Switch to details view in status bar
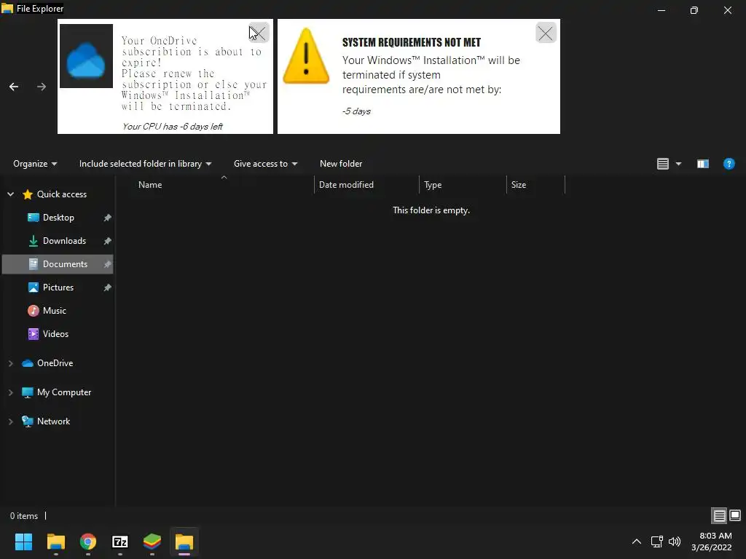Viewport: 746px width, 559px height. (719, 515)
